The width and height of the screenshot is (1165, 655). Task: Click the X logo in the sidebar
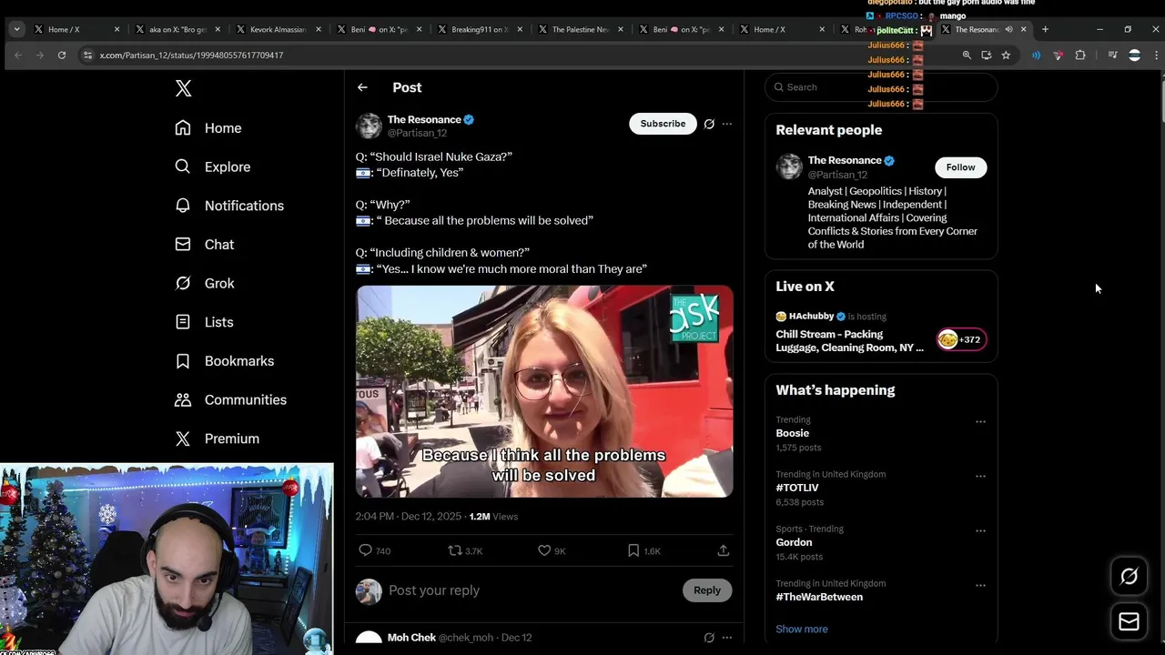point(183,88)
